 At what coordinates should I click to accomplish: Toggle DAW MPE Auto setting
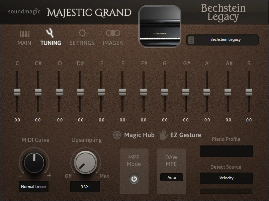[x=171, y=177]
